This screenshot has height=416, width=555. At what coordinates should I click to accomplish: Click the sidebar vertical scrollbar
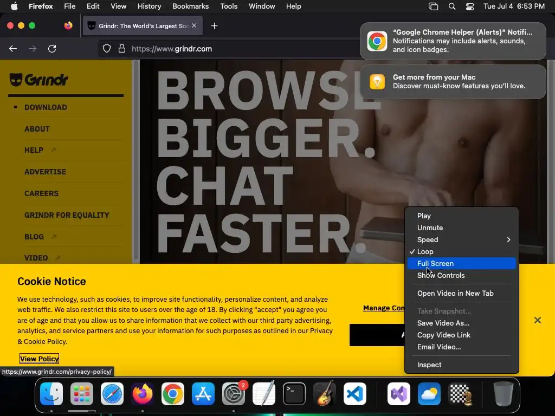pyautogui.click(x=135, y=161)
